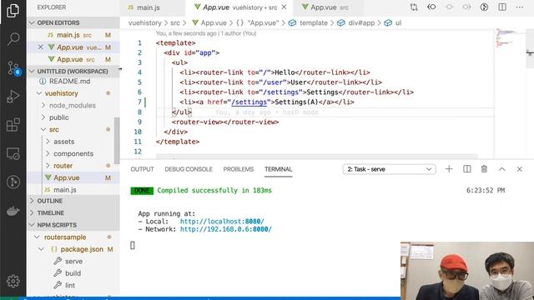Switch to the Output panel tab
The height and width of the screenshot is (300, 534).
[x=142, y=169]
